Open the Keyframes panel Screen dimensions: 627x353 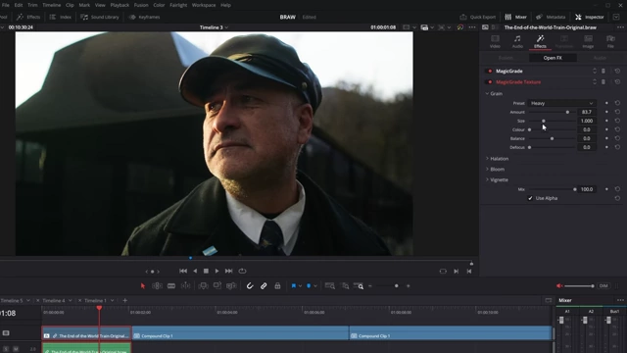coord(144,17)
